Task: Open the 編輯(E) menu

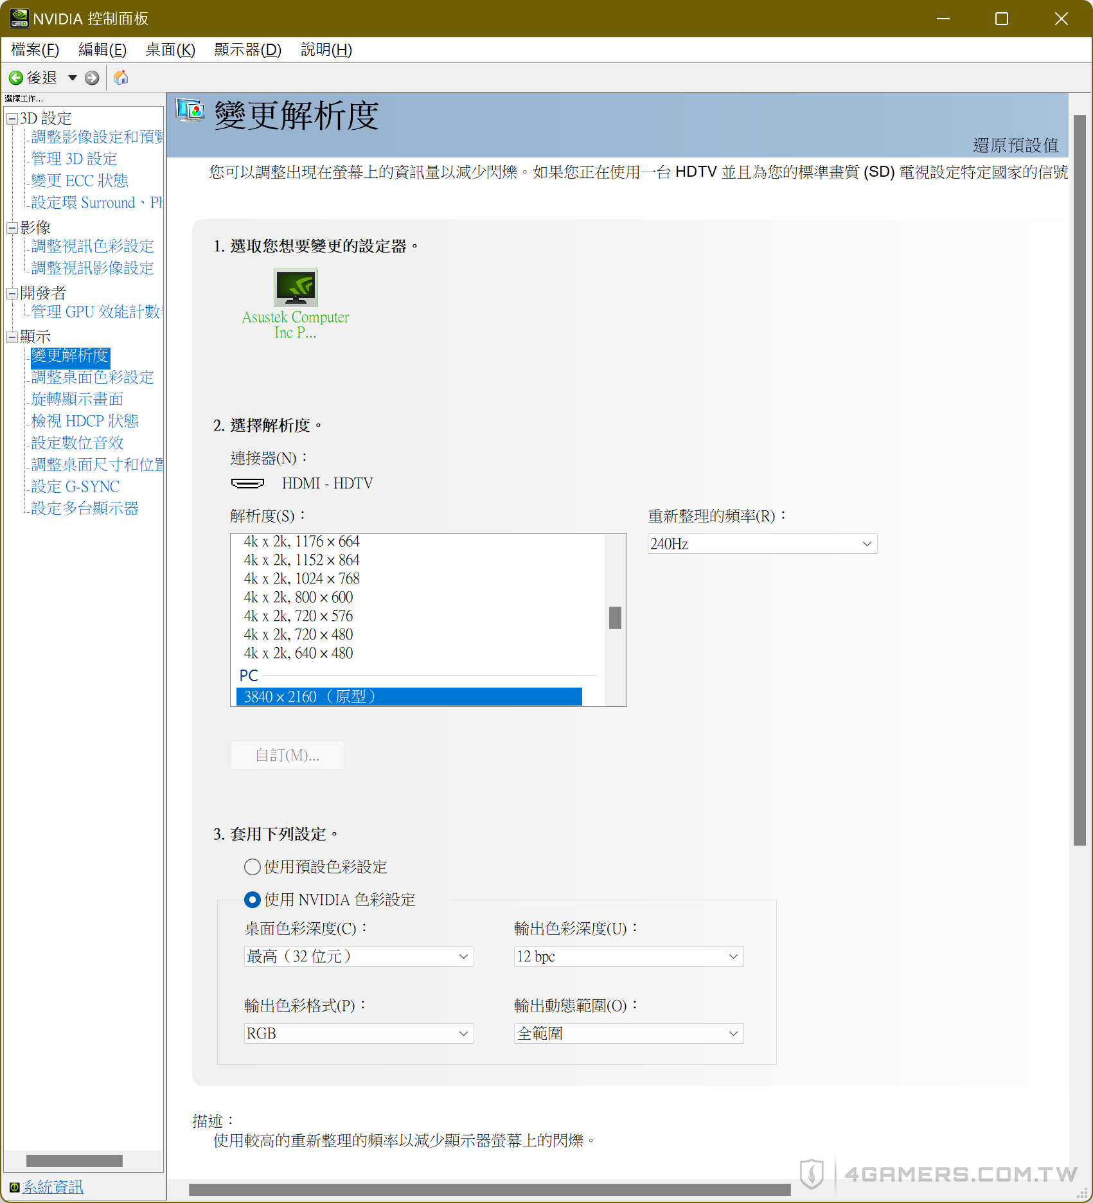Action: coord(102,49)
